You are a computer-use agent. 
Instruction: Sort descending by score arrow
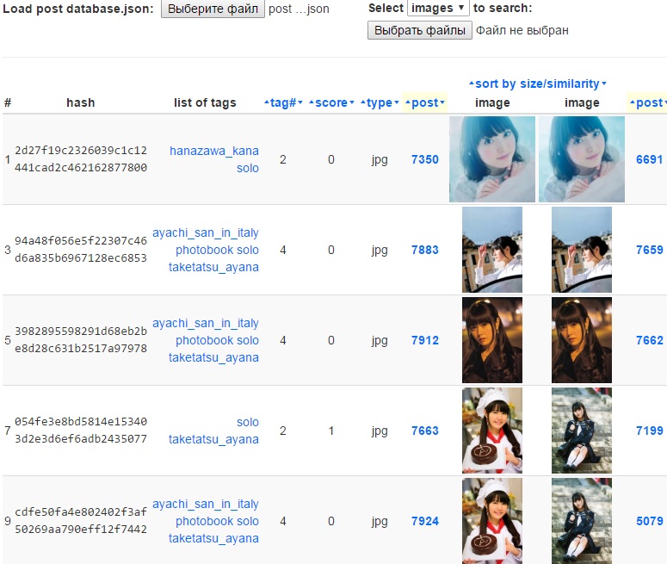[352, 102]
